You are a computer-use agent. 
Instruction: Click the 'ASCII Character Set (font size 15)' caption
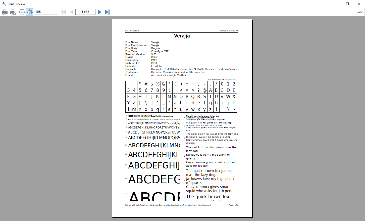click(x=223, y=79)
